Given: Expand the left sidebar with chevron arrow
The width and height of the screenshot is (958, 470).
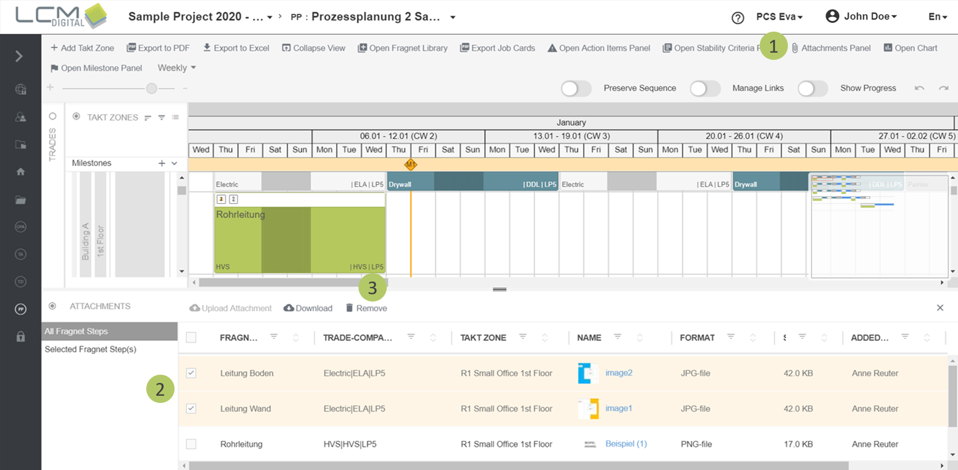Looking at the screenshot, I should click(19, 56).
